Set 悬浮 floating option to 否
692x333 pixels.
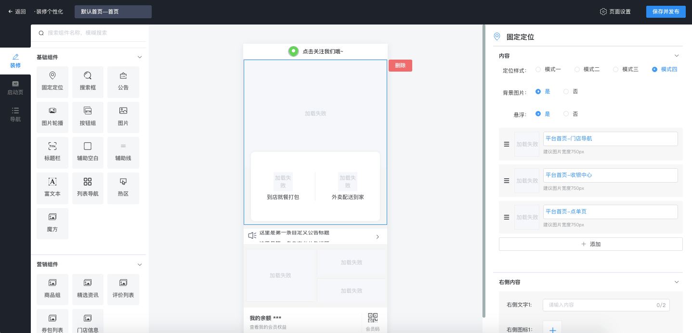click(x=566, y=114)
